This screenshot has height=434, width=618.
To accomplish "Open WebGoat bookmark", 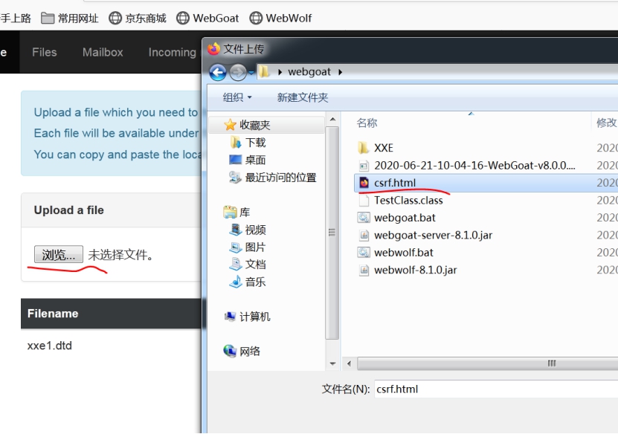I will click(x=207, y=18).
